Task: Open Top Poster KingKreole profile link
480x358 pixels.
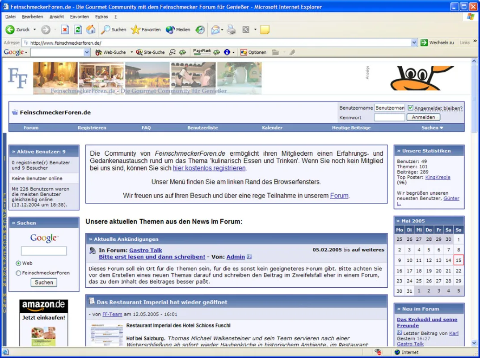Action: point(438,177)
